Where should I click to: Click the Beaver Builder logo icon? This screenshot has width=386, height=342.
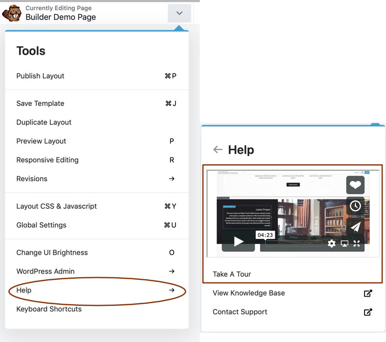coord(12,13)
